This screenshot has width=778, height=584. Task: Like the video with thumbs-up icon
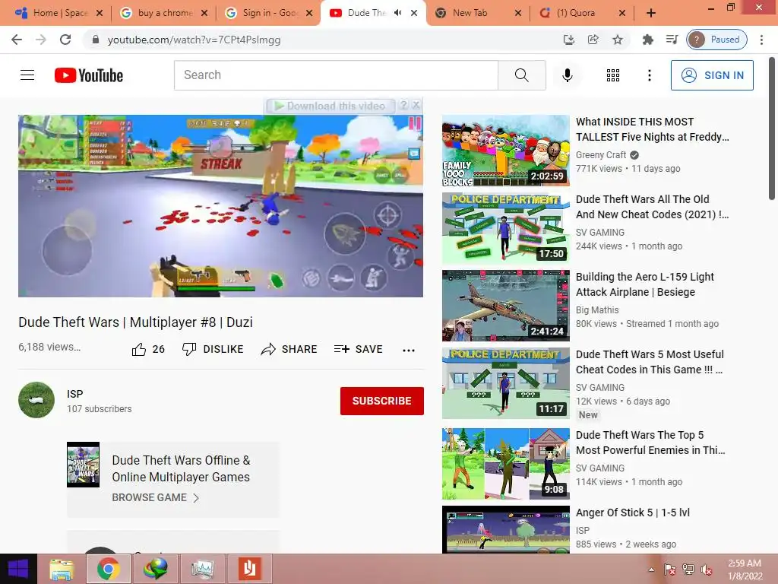pos(138,349)
